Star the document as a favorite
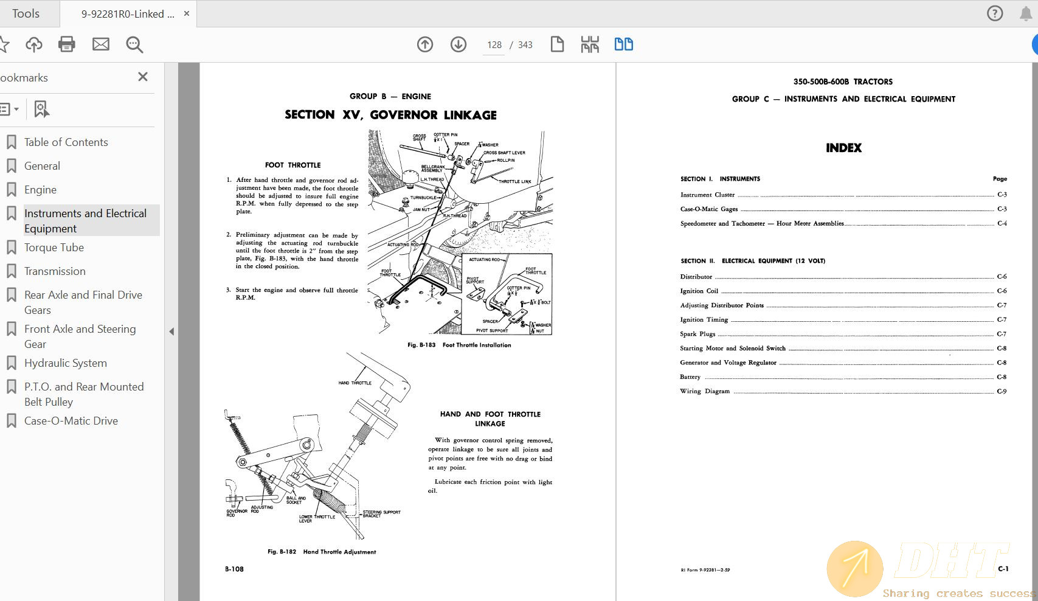 pyautogui.click(x=5, y=44)
